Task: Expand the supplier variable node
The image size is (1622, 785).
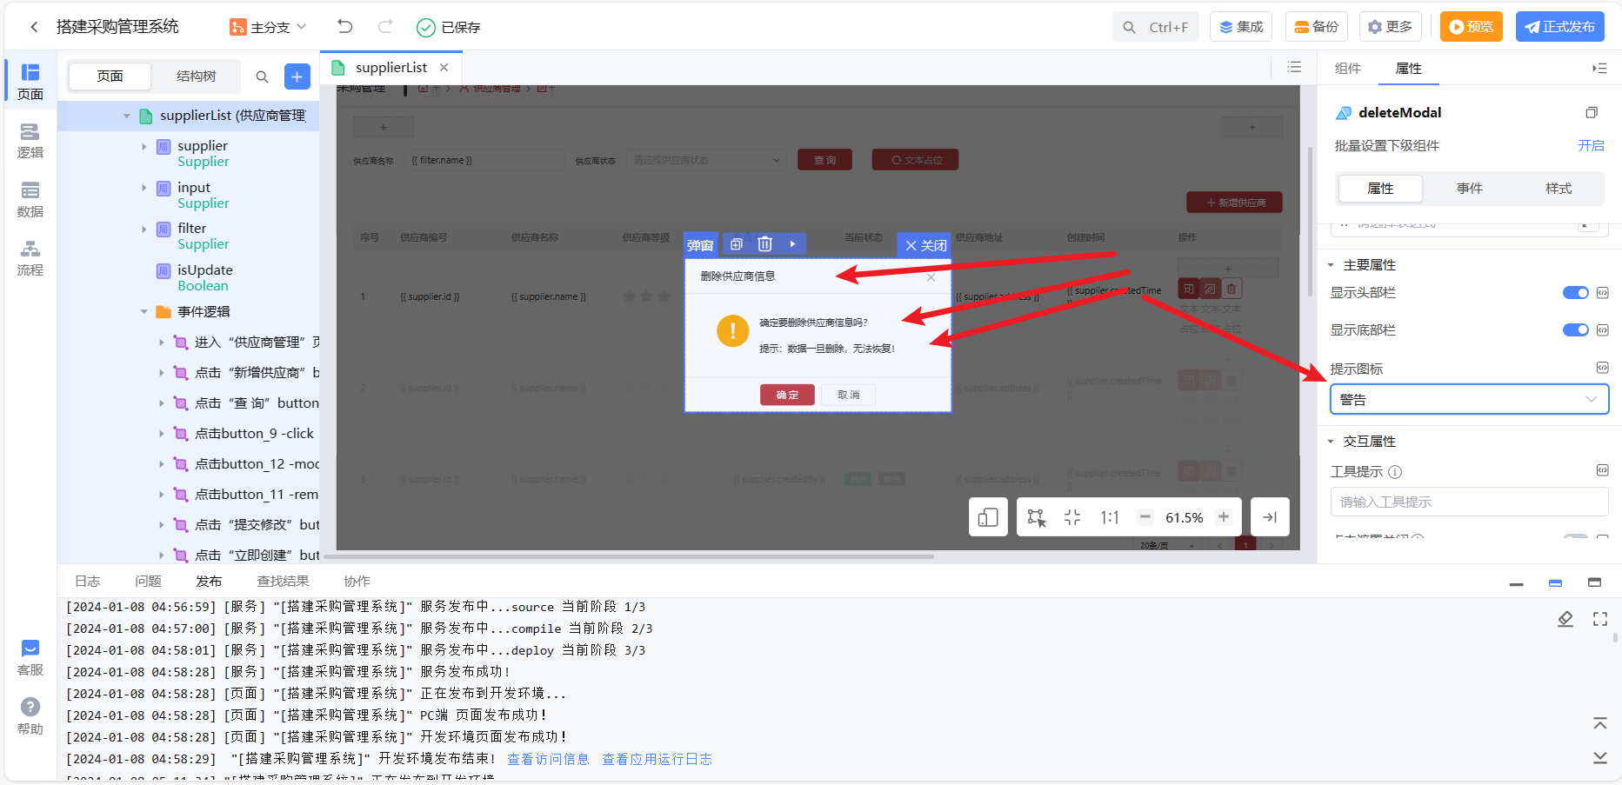Action: coord(144,146)
